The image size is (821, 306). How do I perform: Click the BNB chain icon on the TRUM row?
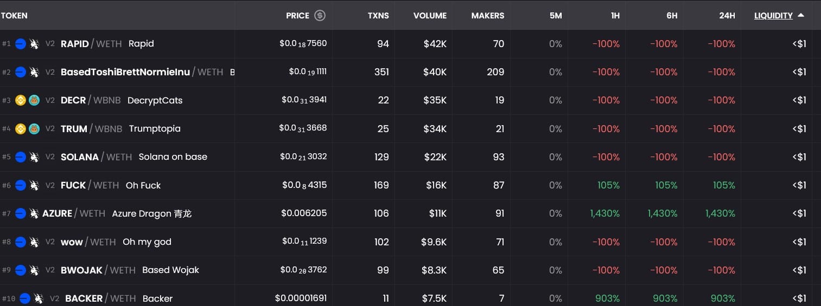(x=21, y=129)
